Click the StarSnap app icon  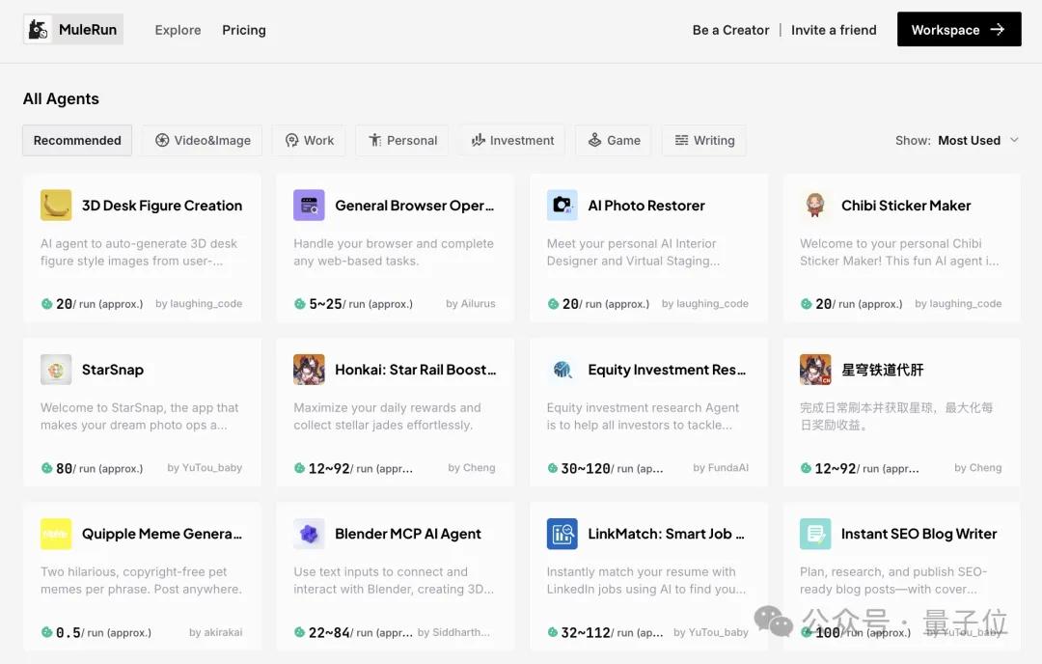pyautogui.click(x=56, y=369)
